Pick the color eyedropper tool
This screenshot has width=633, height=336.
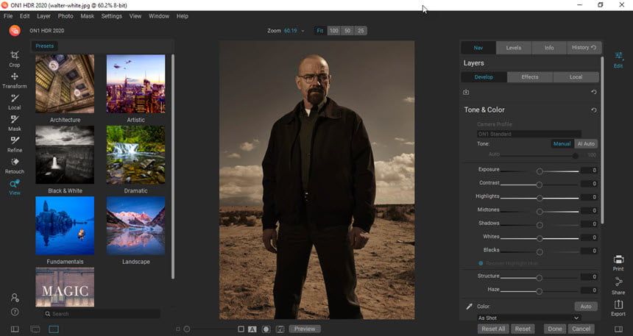(469, 307)
